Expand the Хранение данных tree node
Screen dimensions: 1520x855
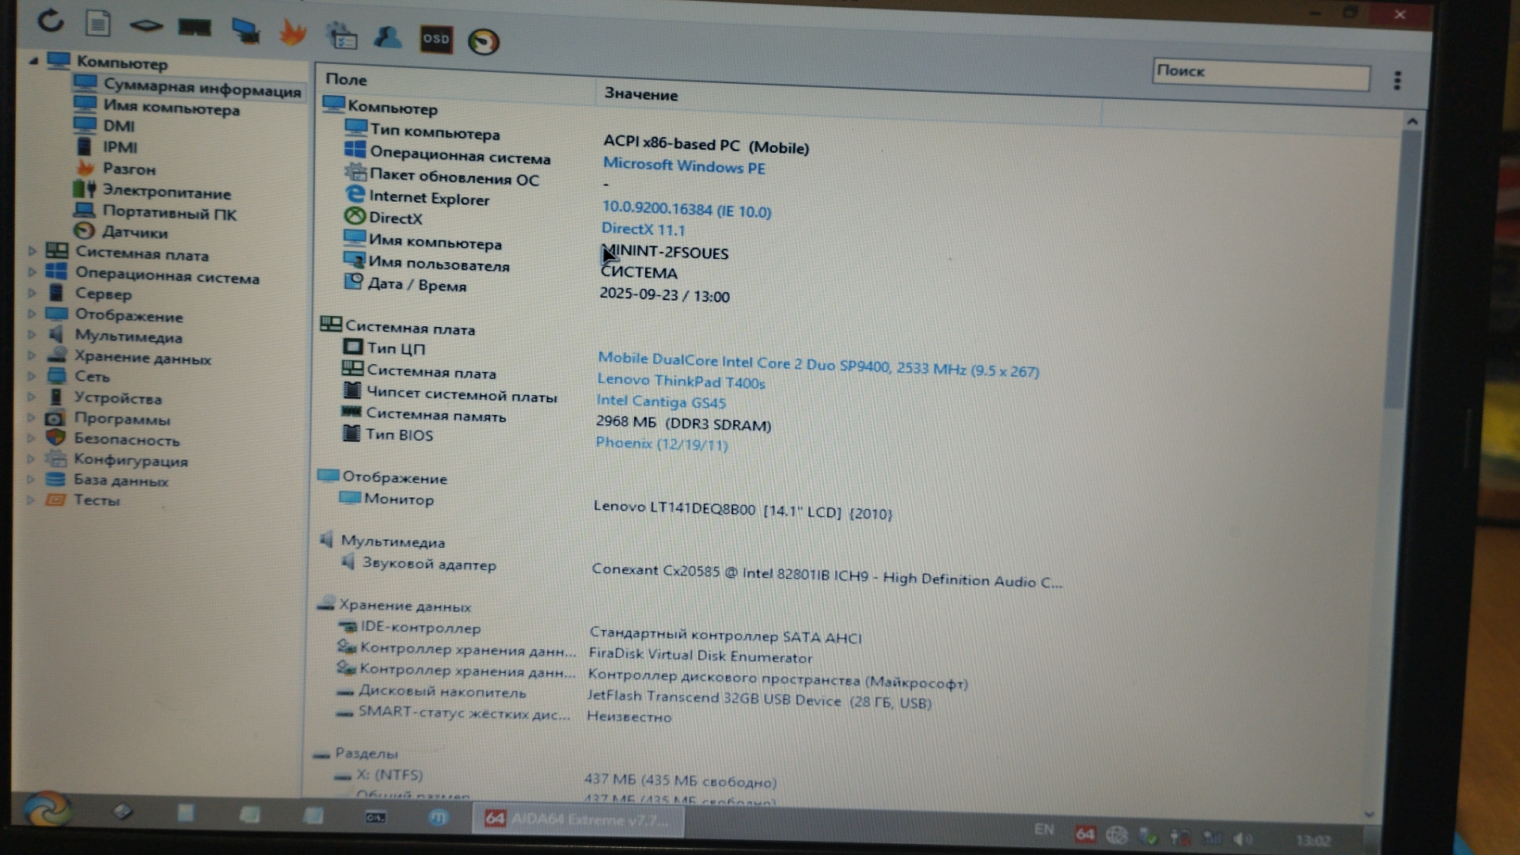32,356
